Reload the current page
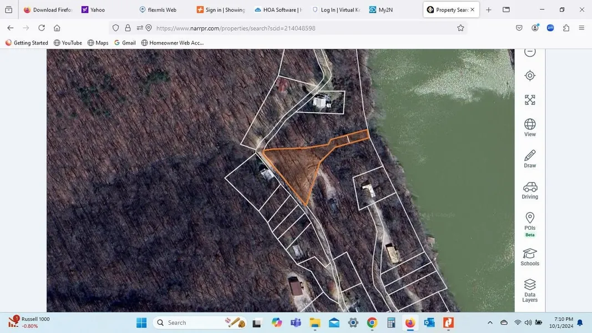Image resolution: width=592 pixels, height=333 pixels. (42, 28)
